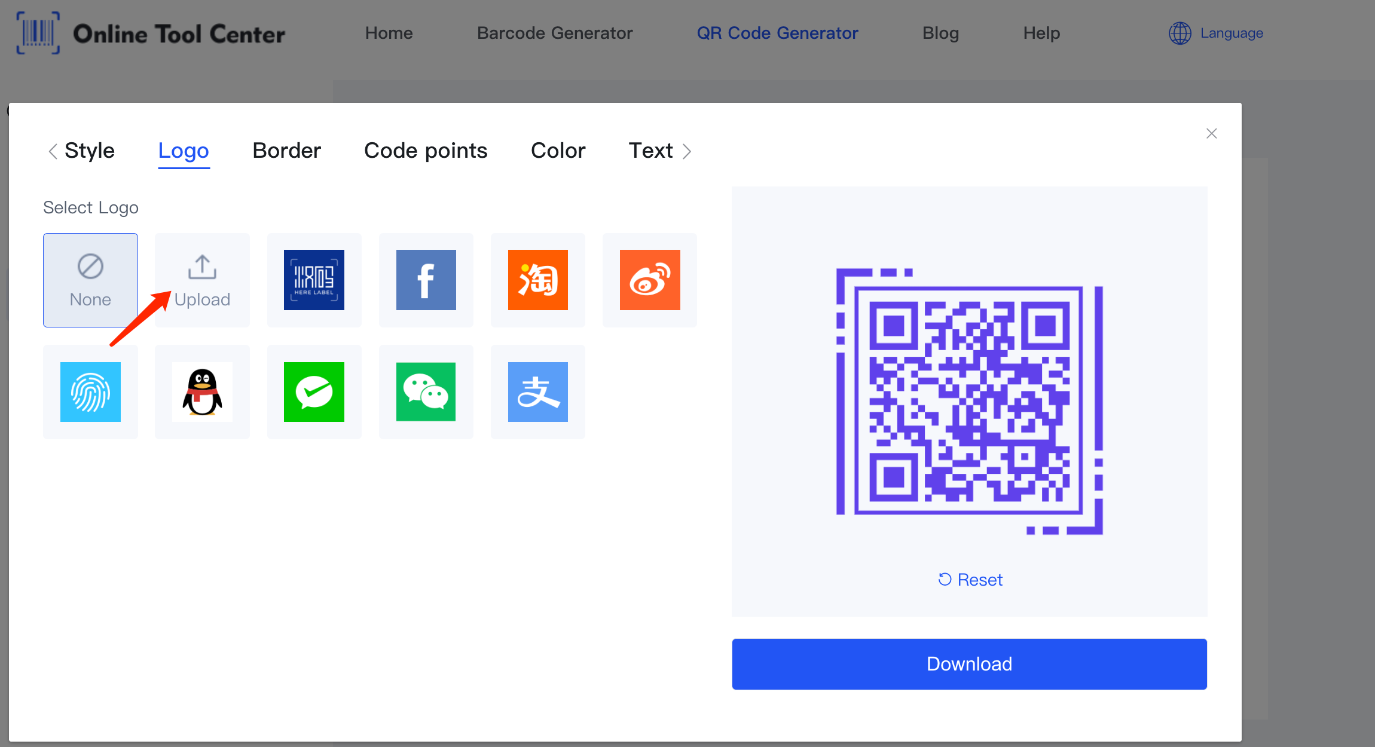Select the Alipay logo icon
This screenshot has width=1375, height=747.
[536, 391]
